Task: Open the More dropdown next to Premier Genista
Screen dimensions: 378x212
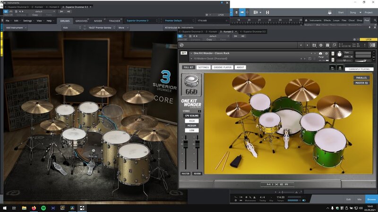Action: click(x=122, y=28)
